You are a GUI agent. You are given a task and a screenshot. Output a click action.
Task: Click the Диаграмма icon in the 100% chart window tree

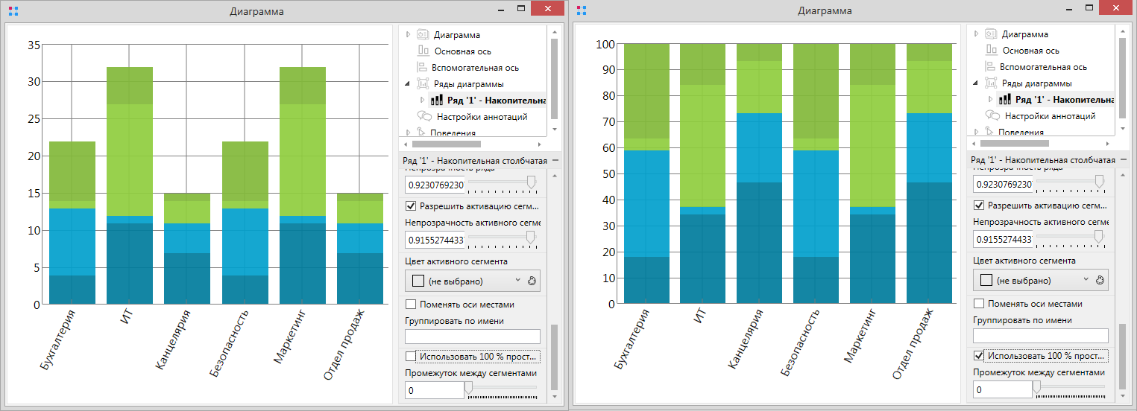click(x=992, y=34)
